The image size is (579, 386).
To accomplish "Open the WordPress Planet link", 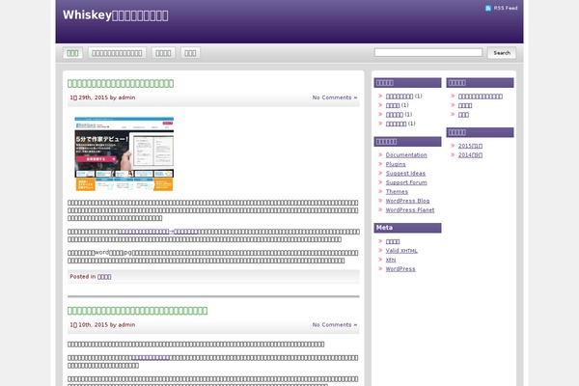I will tap(410, 210).
